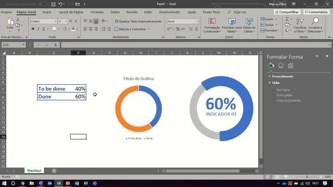Open Arquivo tab
The height and width of the screenshot is (187, 333).
[6, 12]
